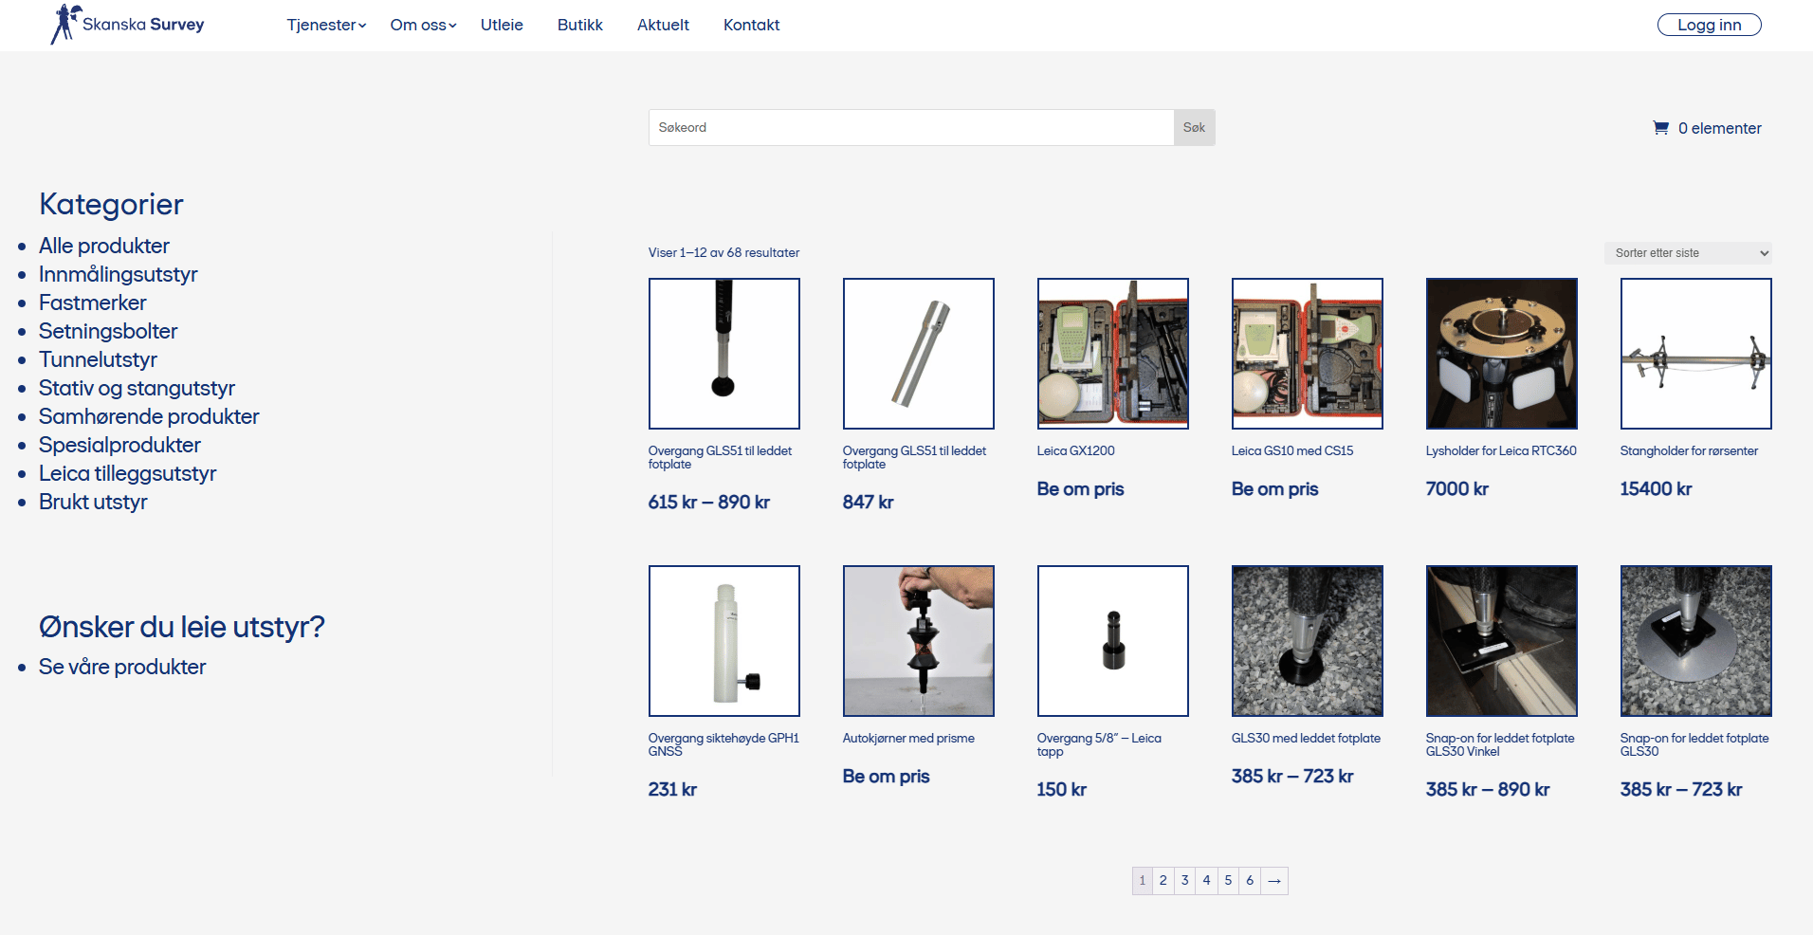Screen dimensions: 1813x935
Task: Open the Leica GX1200 product image
Action: [x=1113, y=354]
